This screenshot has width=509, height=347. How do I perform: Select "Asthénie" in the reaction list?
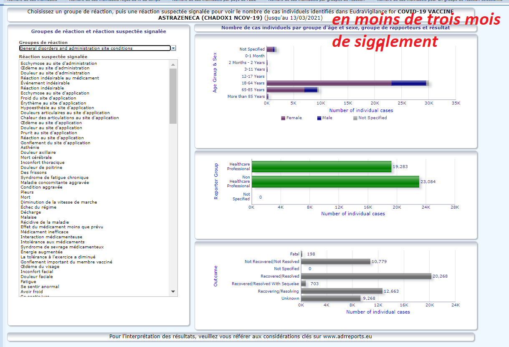[30, 148]
